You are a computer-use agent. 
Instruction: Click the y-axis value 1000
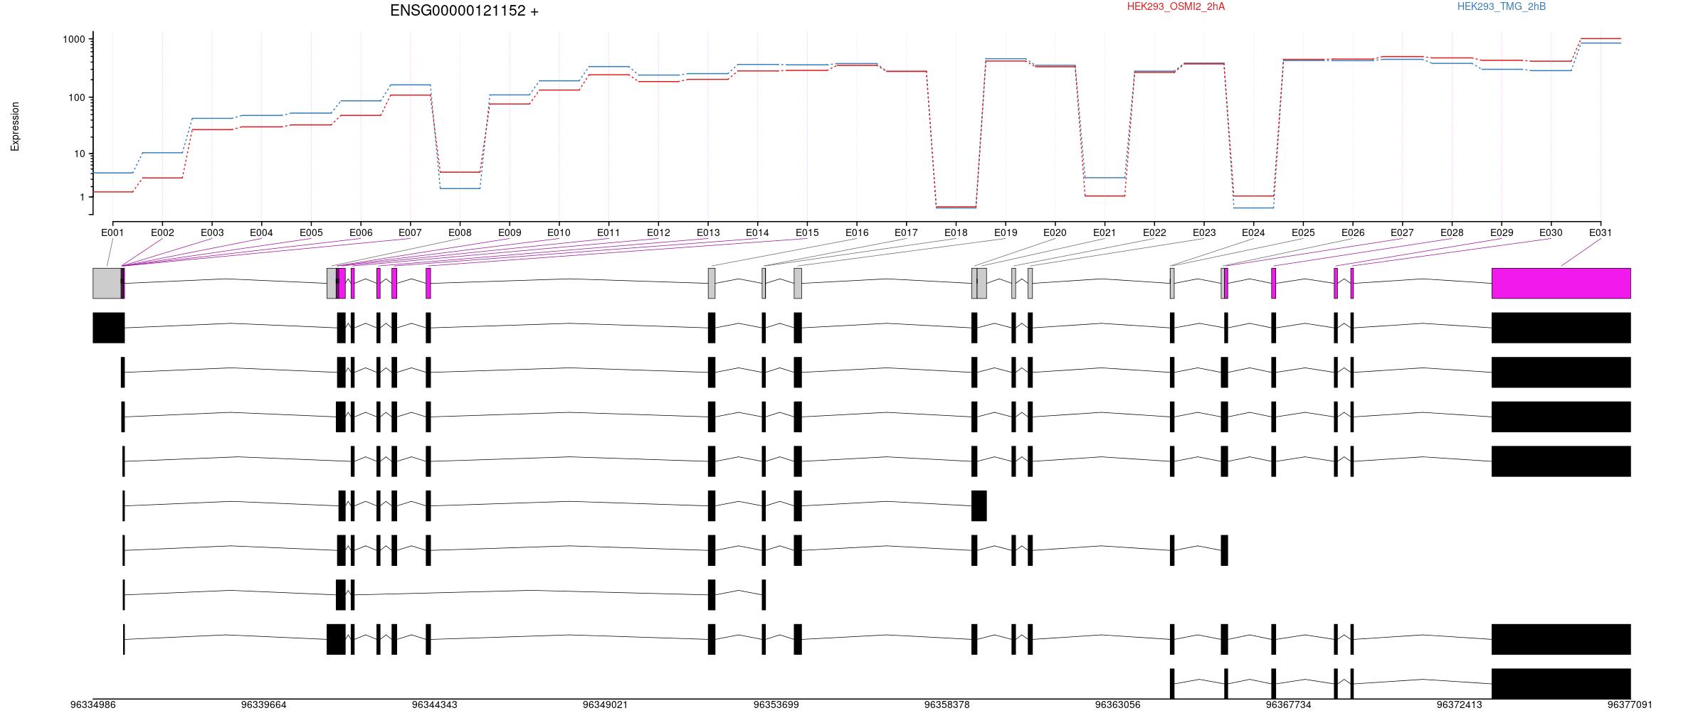coord(74,39)
